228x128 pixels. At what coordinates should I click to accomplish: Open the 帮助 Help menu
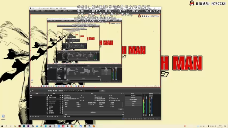click(70, 11)
